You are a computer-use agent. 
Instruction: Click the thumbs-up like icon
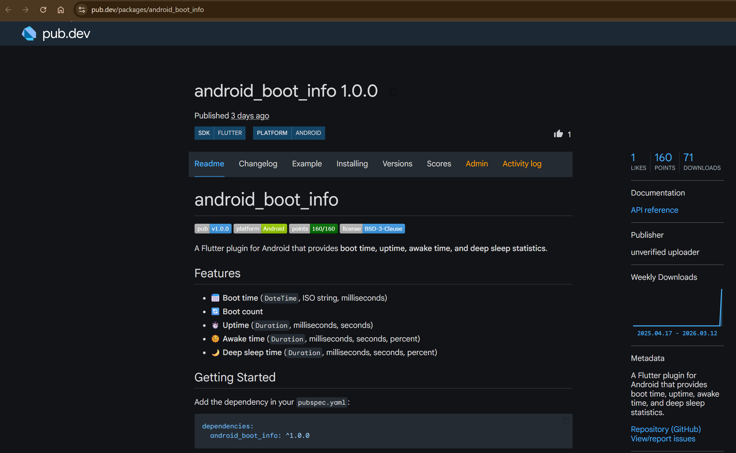coord(558,134)
